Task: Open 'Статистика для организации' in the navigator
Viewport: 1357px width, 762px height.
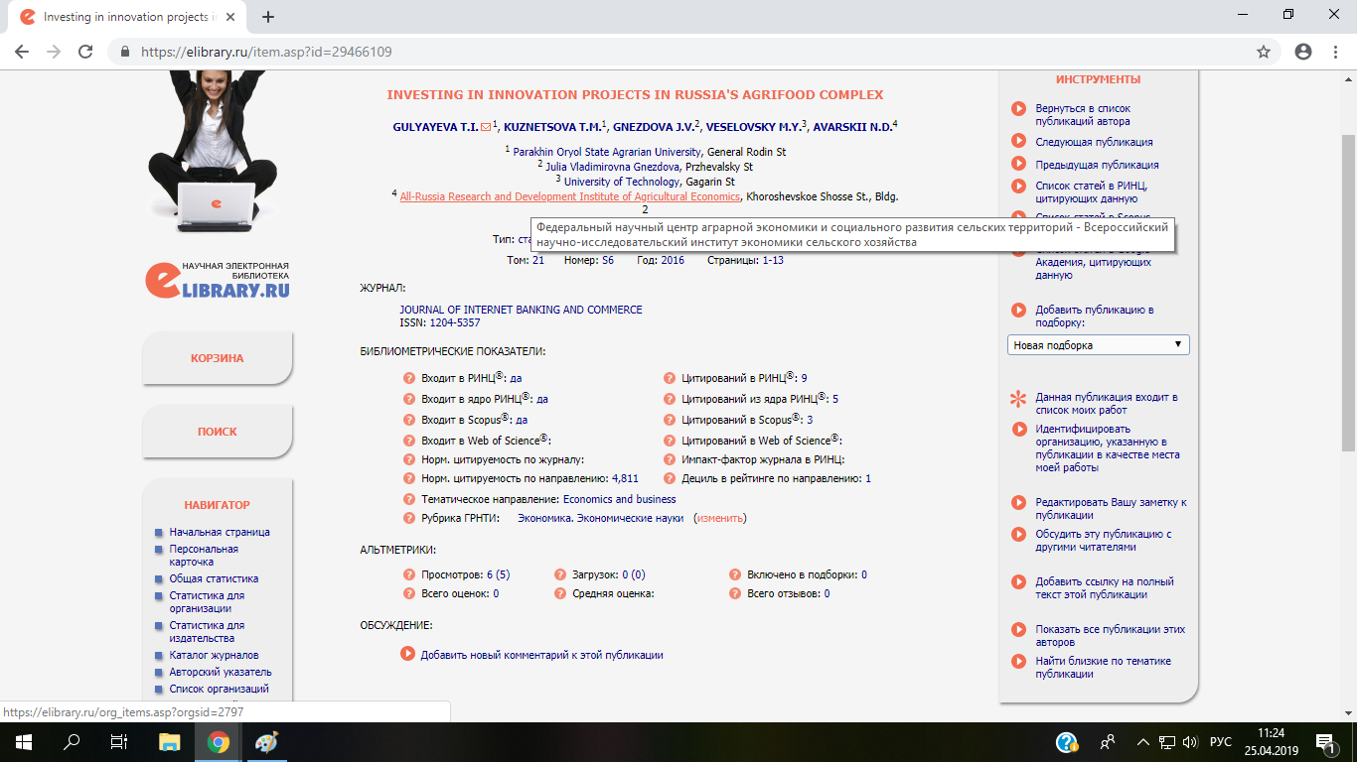Action: click(207, 602)
